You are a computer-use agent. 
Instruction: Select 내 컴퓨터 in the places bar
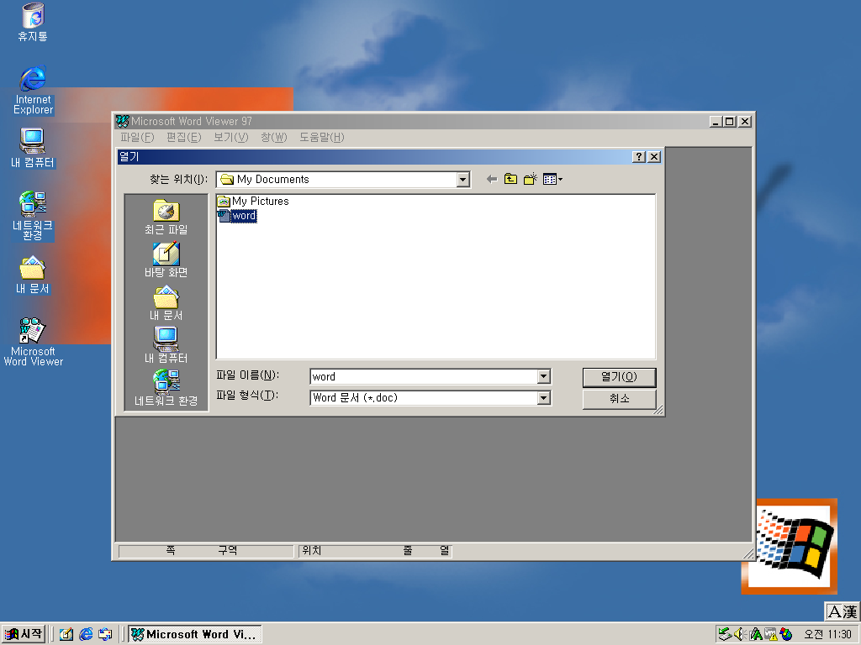[x=166, y=345]
